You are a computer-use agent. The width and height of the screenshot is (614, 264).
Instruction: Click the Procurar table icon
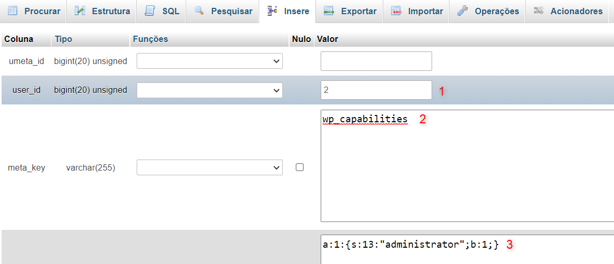[13, 11]
